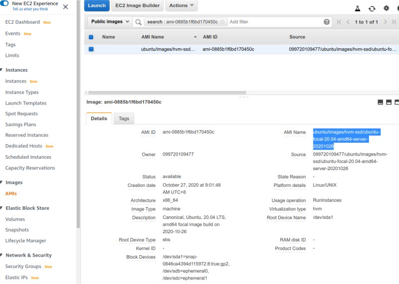Jump to the last results page
Screen dimensions: 399x284
coord(394,22)
